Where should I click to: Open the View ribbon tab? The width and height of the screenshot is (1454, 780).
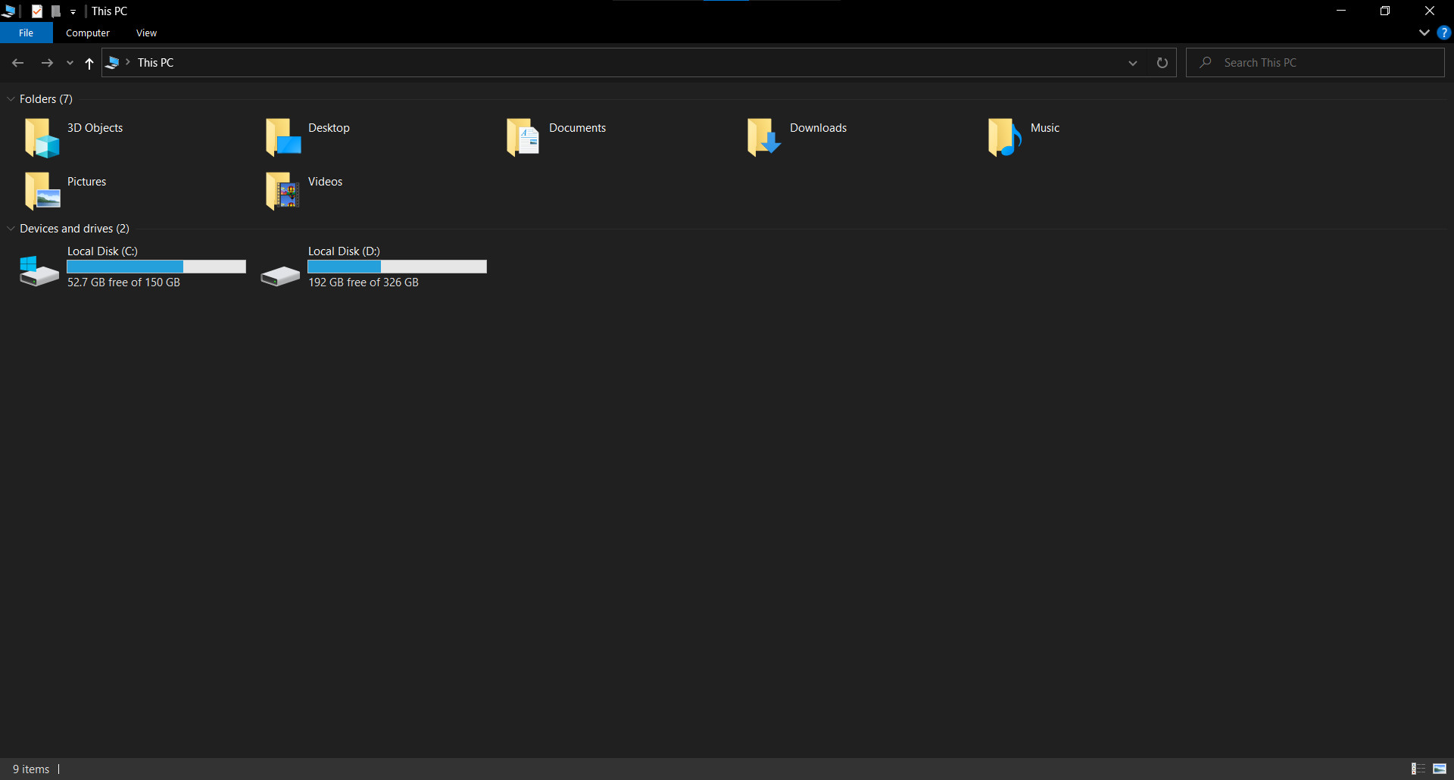tap(146, 33)
